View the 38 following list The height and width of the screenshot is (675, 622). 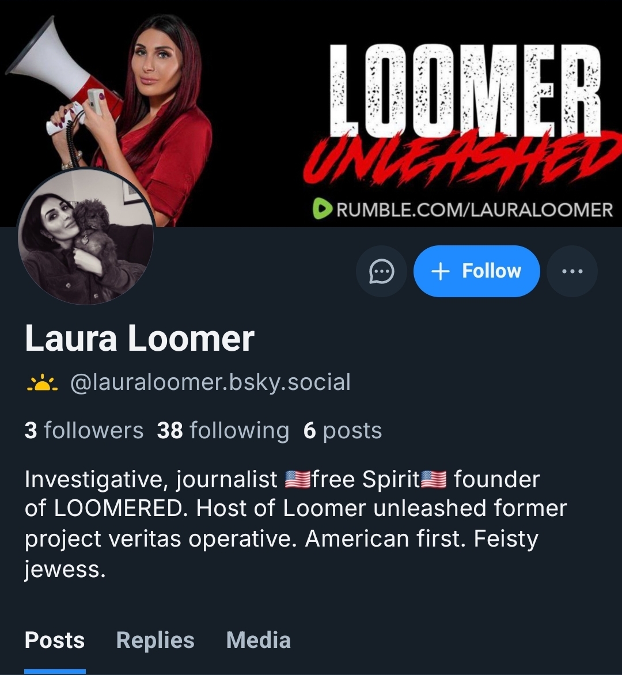pyautogui.click(x=223, y=430)
